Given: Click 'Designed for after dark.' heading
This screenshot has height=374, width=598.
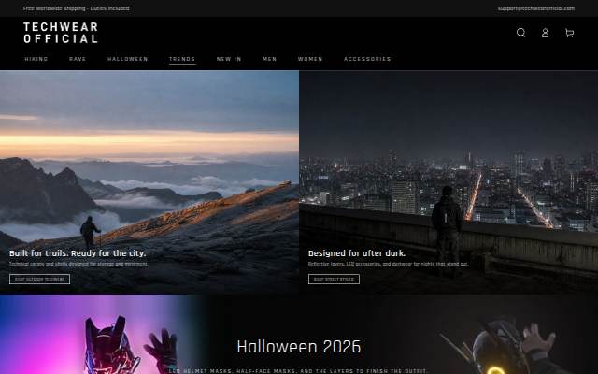Looking at the screenshot, I should 357,253.
